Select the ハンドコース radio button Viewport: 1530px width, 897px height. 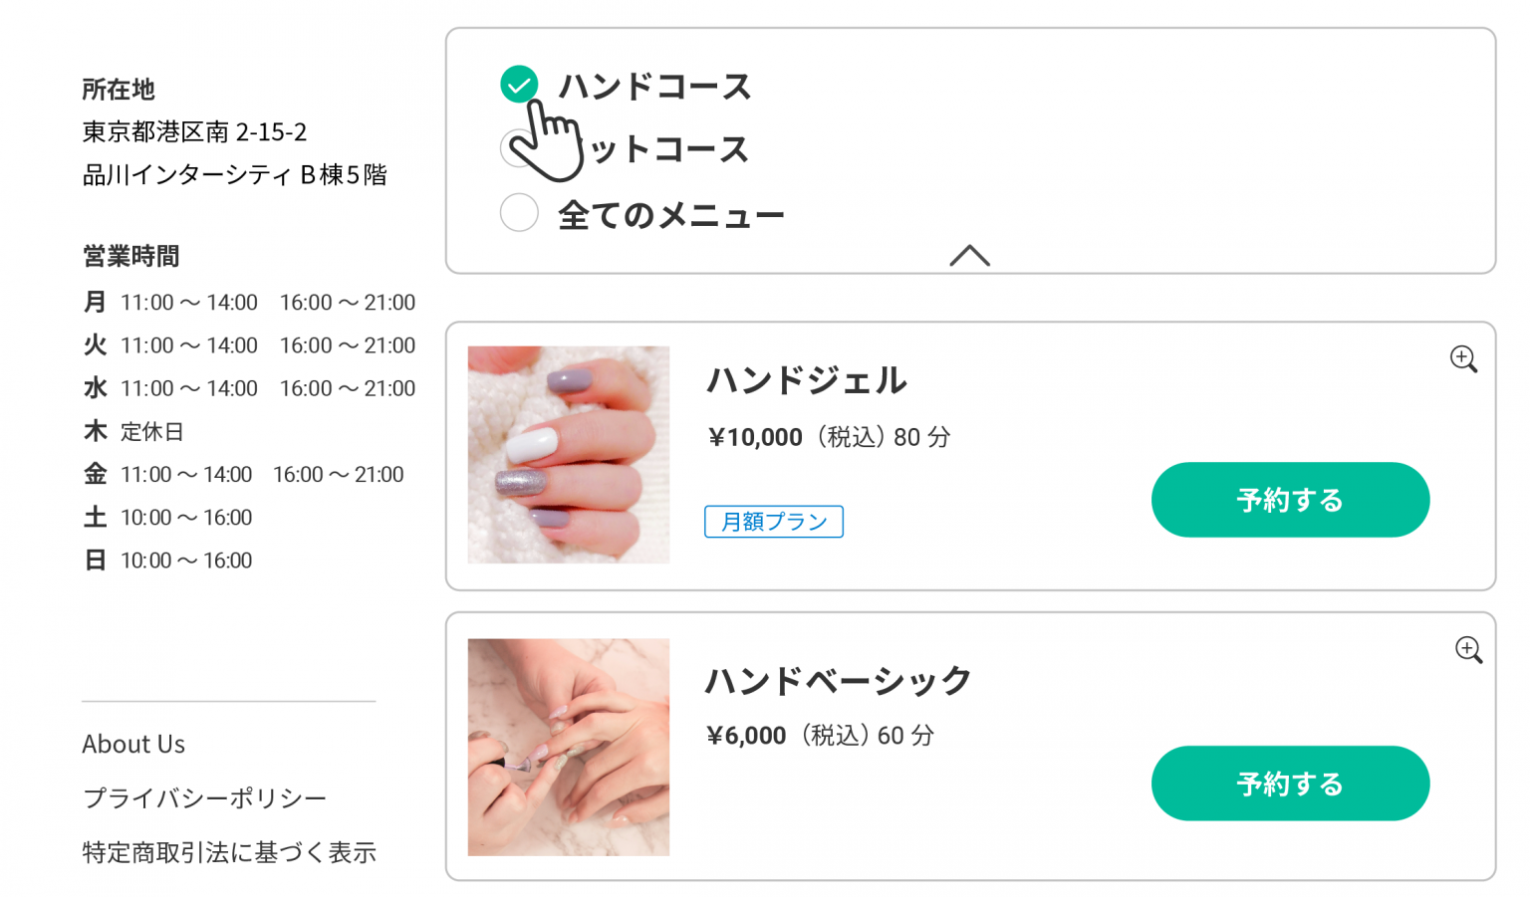tap(519, 86)
